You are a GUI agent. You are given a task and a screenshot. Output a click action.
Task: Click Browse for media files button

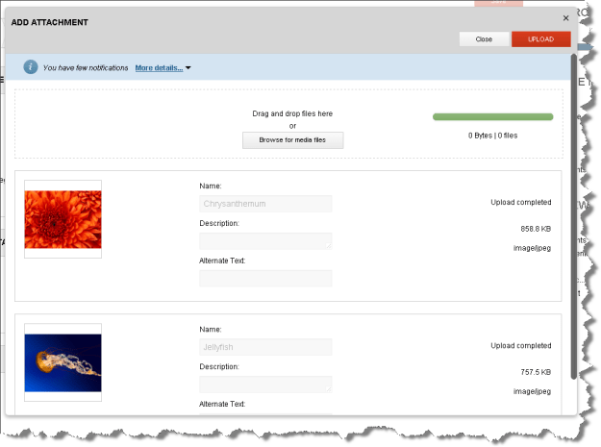[x=293, y=140]
